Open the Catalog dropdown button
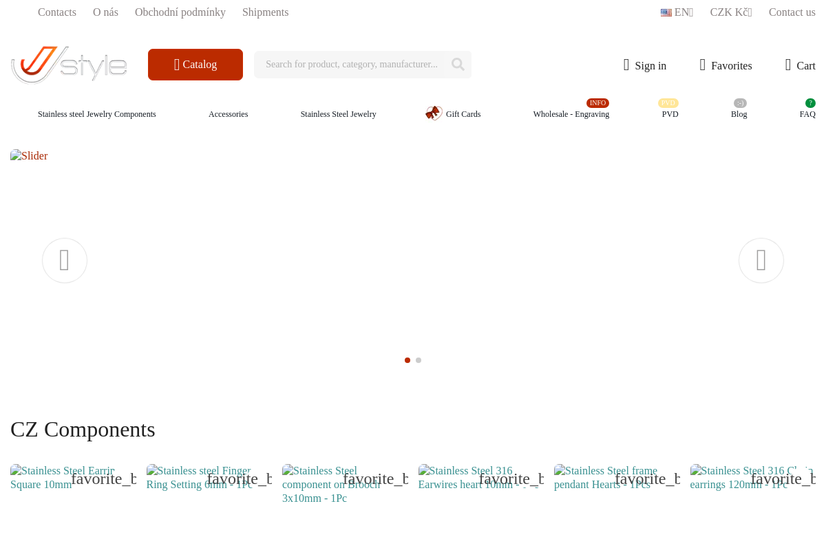Viewport: 826px width, 550px height. (x=195, y=65)
